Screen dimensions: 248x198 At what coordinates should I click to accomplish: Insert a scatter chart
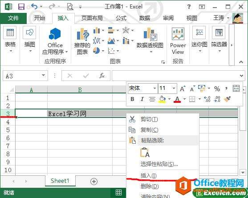coord(111,51)
